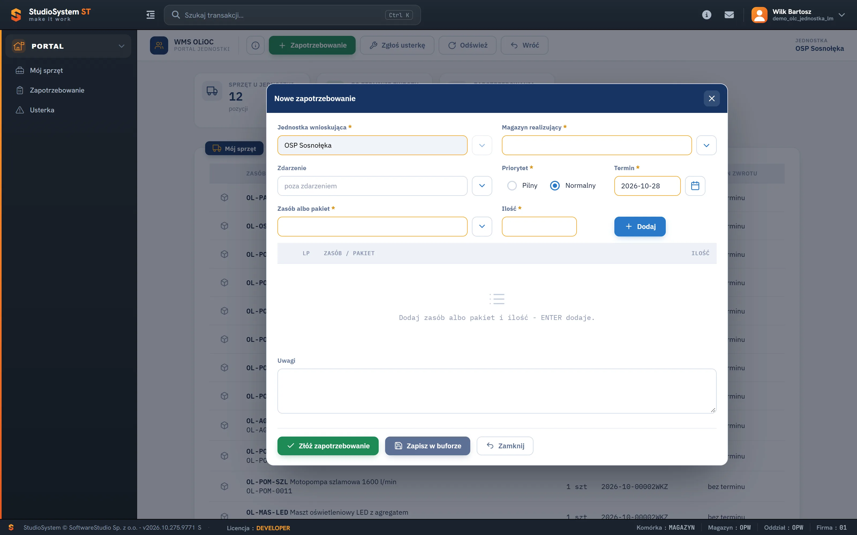Click the Ilość input field
Image resolution: width=857 pixels, height=535 pixels.
pos(539,227)
